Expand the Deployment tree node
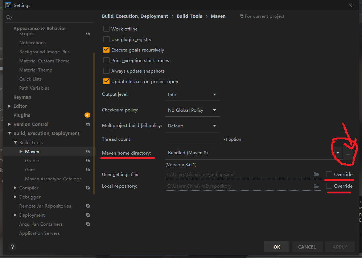362x258 pixels. [x=15, y=215]
